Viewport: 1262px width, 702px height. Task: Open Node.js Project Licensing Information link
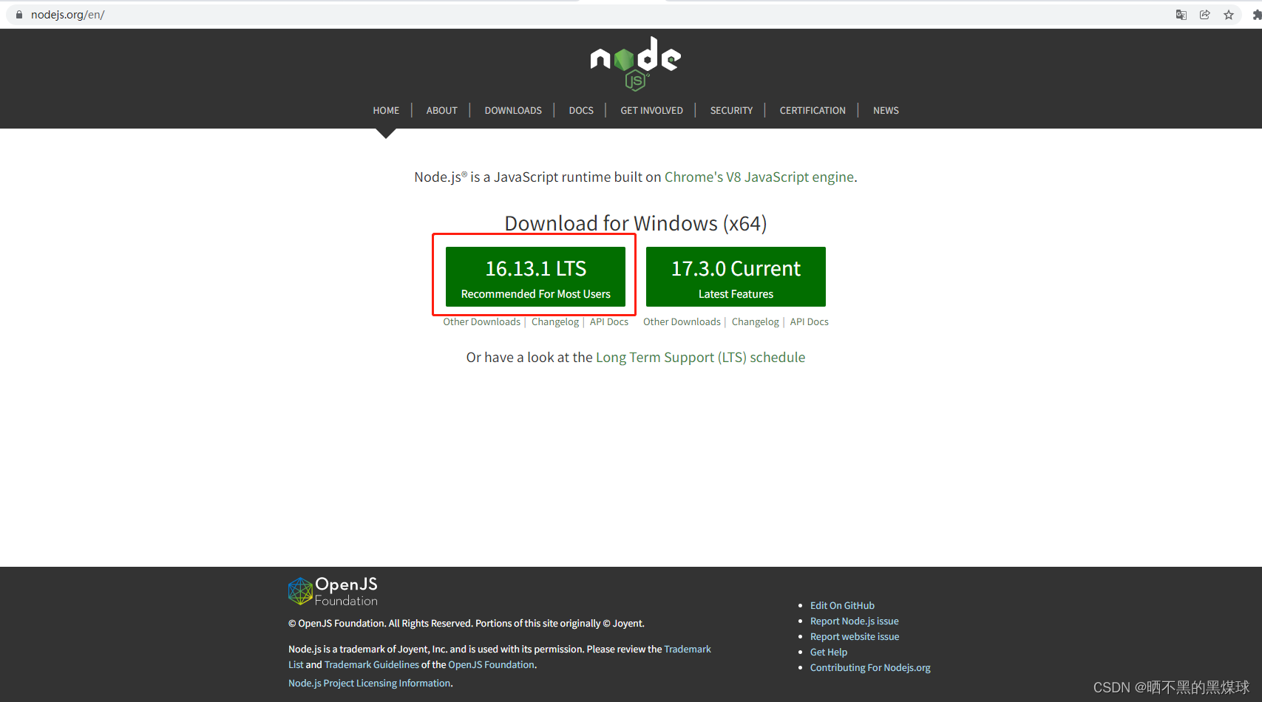click(x=369, y=683)
